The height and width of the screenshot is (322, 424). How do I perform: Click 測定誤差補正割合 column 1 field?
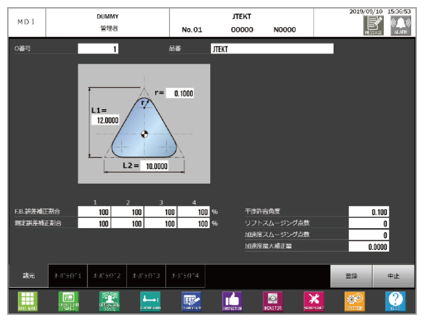[x=94, y=224]
